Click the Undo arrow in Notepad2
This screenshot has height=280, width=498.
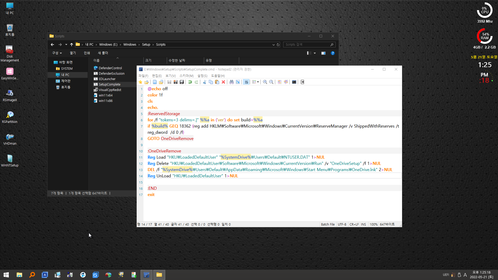click(190, 82)
